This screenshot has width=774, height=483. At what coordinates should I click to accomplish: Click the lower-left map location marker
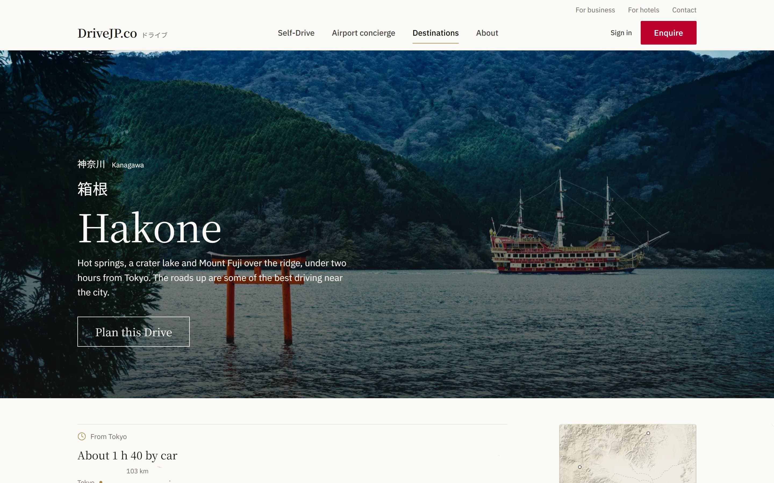[579, 467]
